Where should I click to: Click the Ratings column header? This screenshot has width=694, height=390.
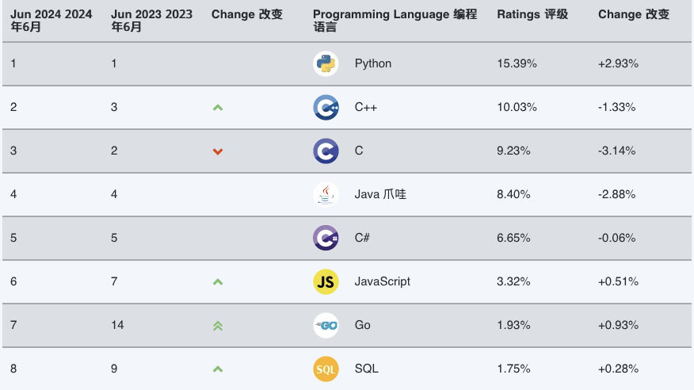click(532, 14)
